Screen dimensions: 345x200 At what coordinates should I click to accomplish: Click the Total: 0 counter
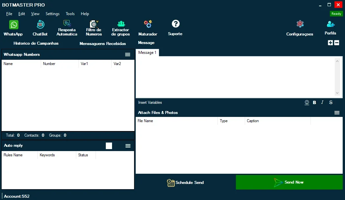click(x=13, y=135)
